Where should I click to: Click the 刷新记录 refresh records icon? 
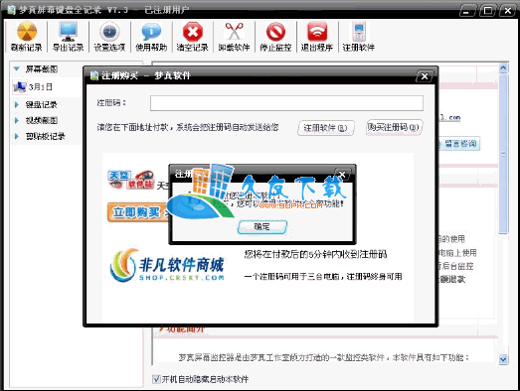coord(27,37)
